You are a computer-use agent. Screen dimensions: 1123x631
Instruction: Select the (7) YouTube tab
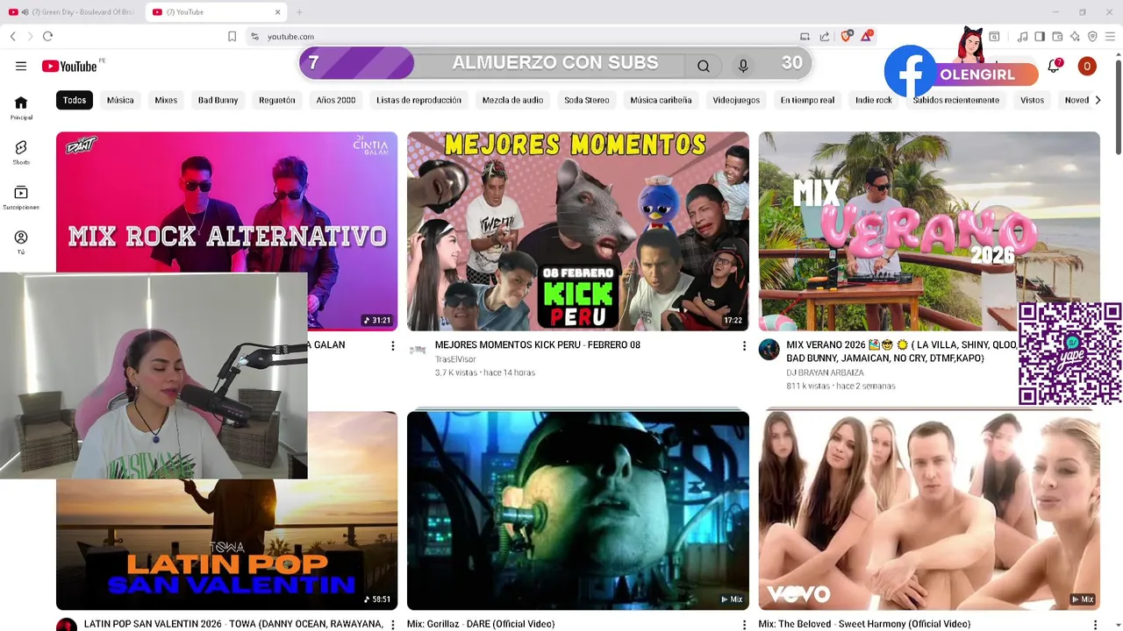(x=215, y=12)
